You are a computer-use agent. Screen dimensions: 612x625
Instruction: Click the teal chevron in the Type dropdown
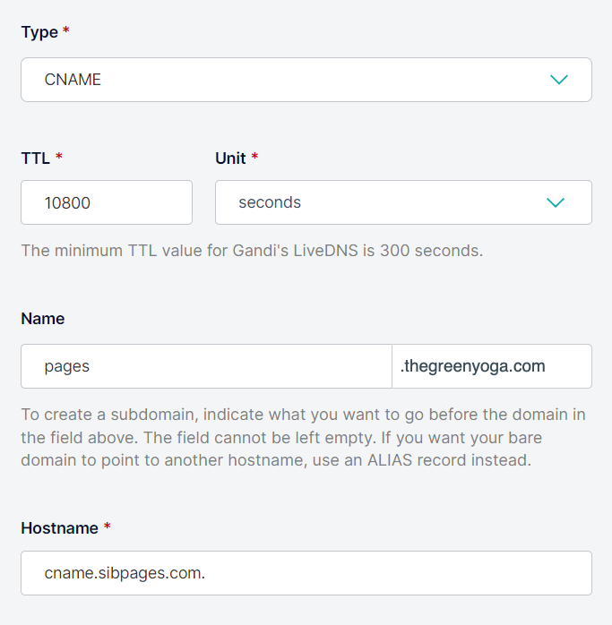pos(559,80)
